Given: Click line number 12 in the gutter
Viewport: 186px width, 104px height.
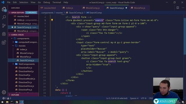Looking at the screenshot, I should pos(44,42).
